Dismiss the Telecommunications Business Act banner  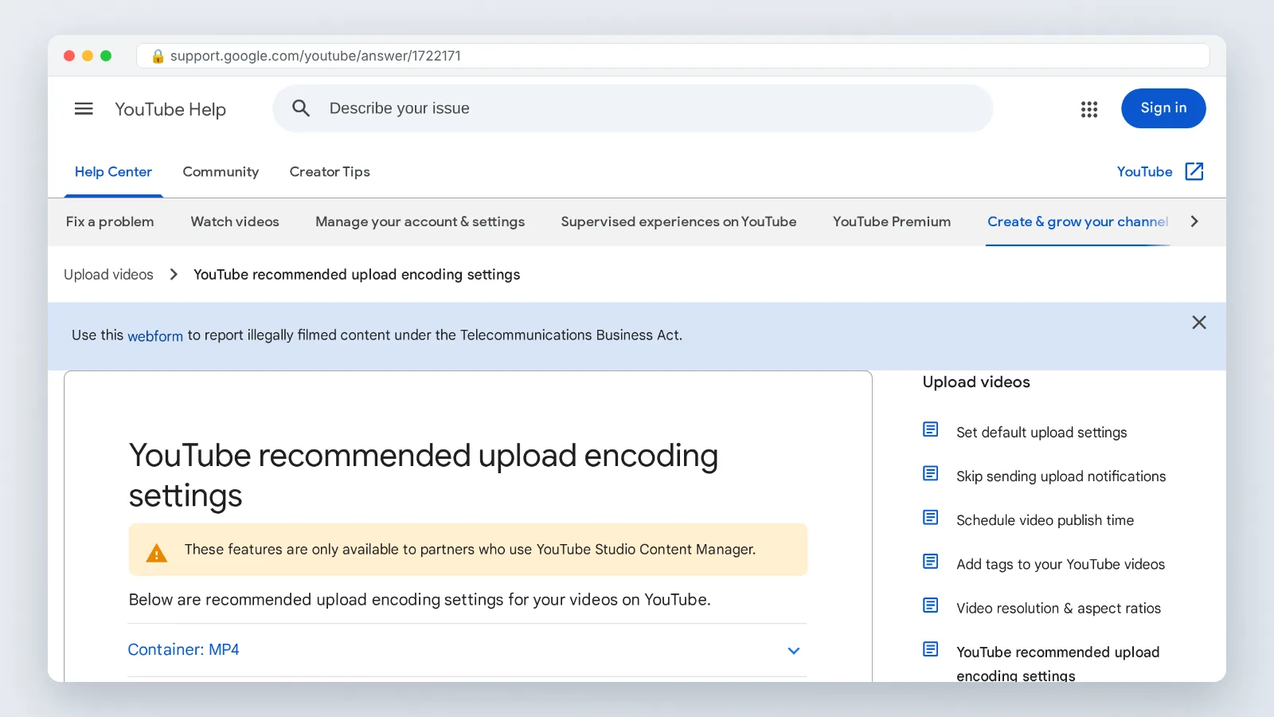click(1199, 322)
